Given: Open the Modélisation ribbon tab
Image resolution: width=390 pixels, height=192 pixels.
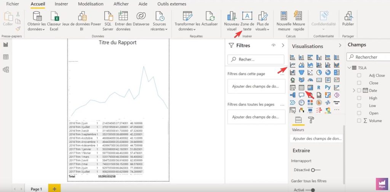Looking at the screenshot, I should 91,4.
